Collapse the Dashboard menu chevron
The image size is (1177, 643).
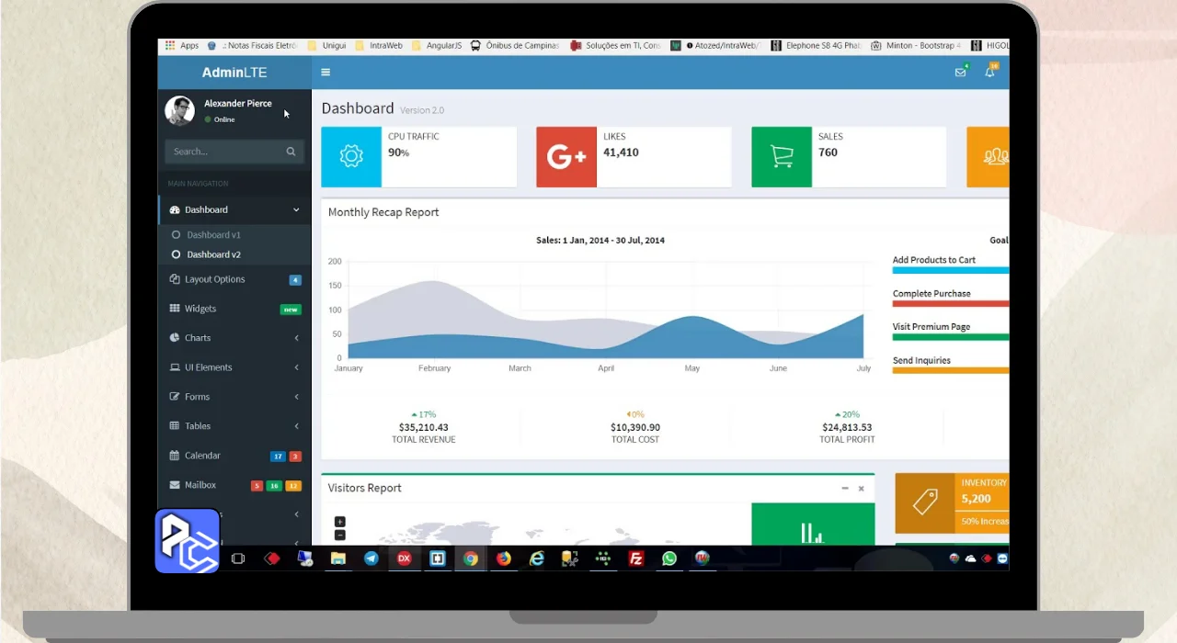click(296, 210)
